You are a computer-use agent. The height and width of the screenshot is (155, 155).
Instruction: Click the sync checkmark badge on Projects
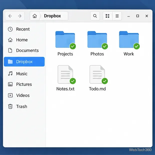coord(73,46)
